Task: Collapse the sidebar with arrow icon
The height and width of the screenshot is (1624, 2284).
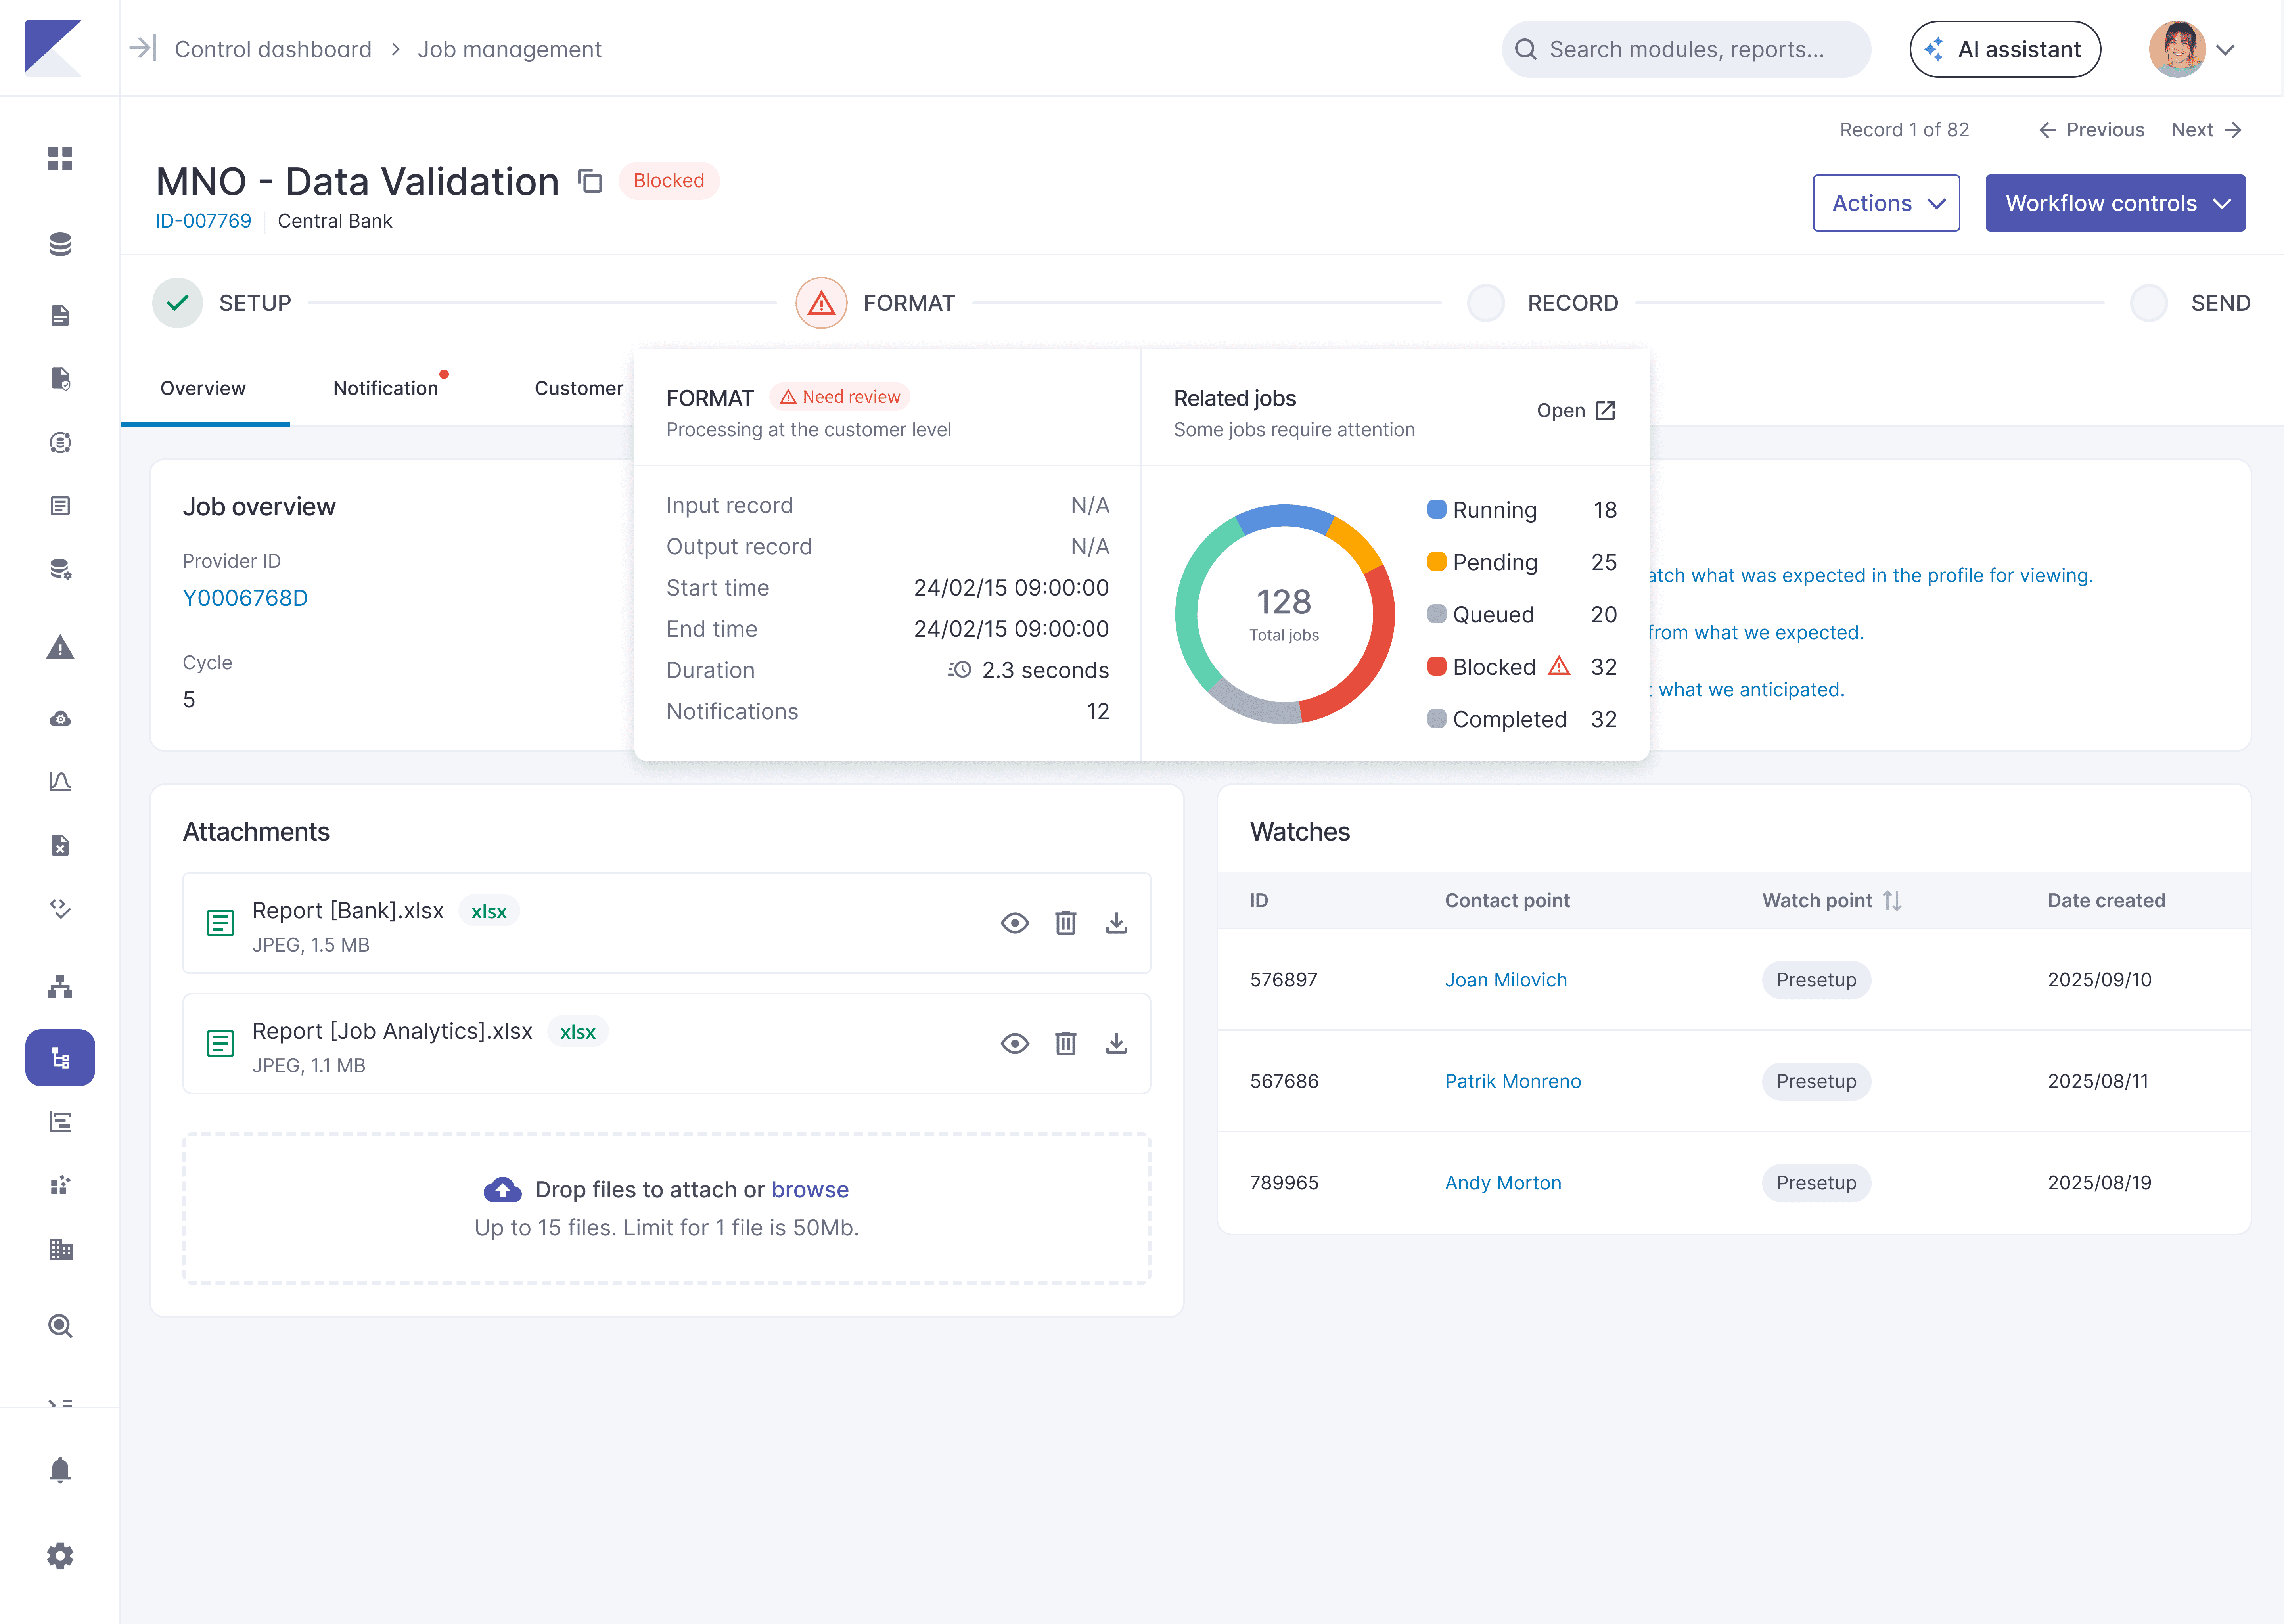Action: (x=143, y=48)
